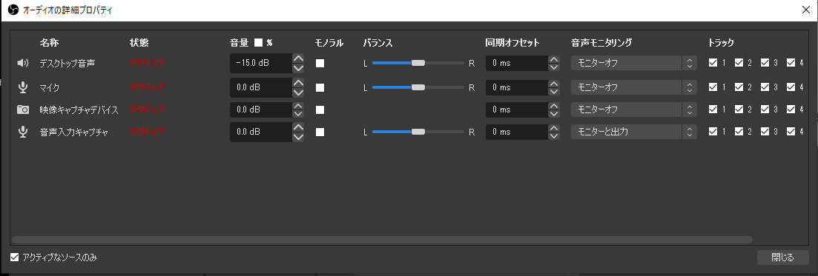Click 0 ms sync field for 音声入力キャプチャ
This screenshot has height=276, width=818.
pyautogui.click(x=516, y=132)
